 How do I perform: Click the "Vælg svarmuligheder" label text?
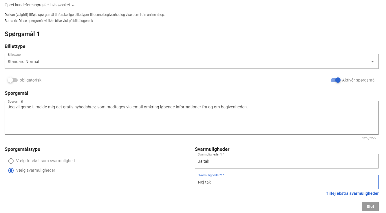(36, 170)
